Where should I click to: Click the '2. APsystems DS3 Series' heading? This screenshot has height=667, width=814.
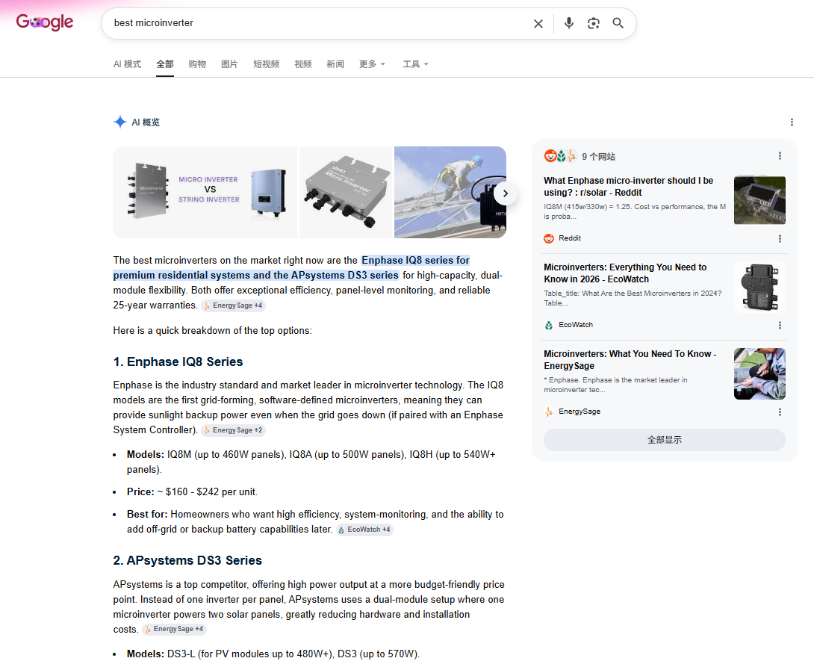(x=187, y=561)
